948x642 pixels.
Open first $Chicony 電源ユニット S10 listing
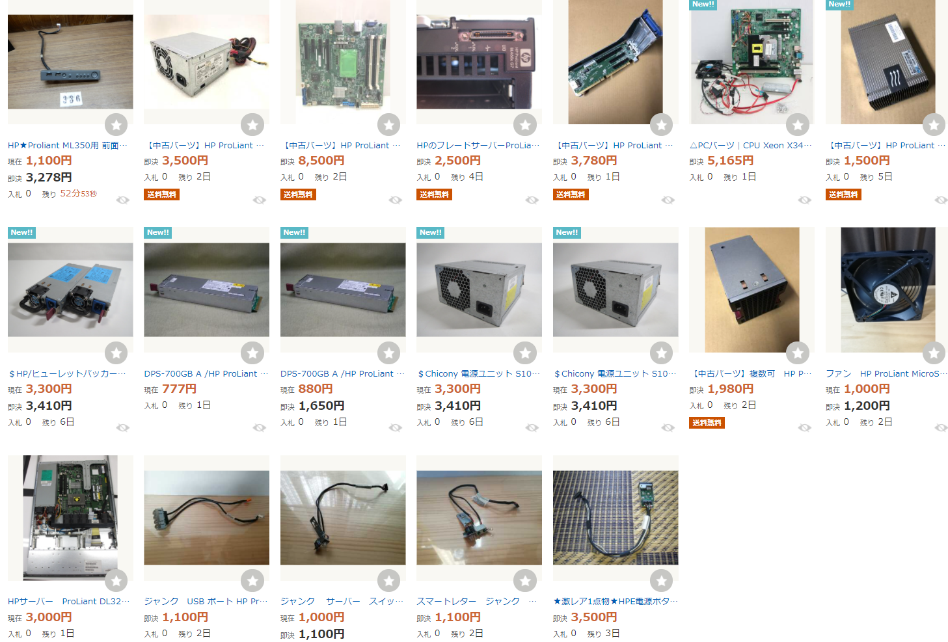tap(479, 374)
